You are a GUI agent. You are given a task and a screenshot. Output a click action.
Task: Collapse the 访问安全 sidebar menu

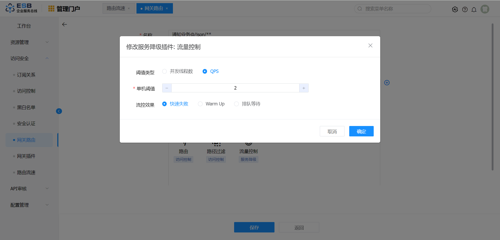point(29,59)
